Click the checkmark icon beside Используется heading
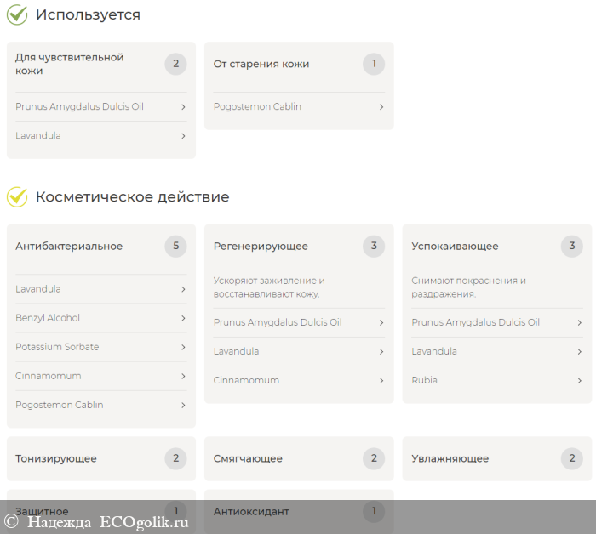This screenshot has width=596, height=534. (17, 14)
